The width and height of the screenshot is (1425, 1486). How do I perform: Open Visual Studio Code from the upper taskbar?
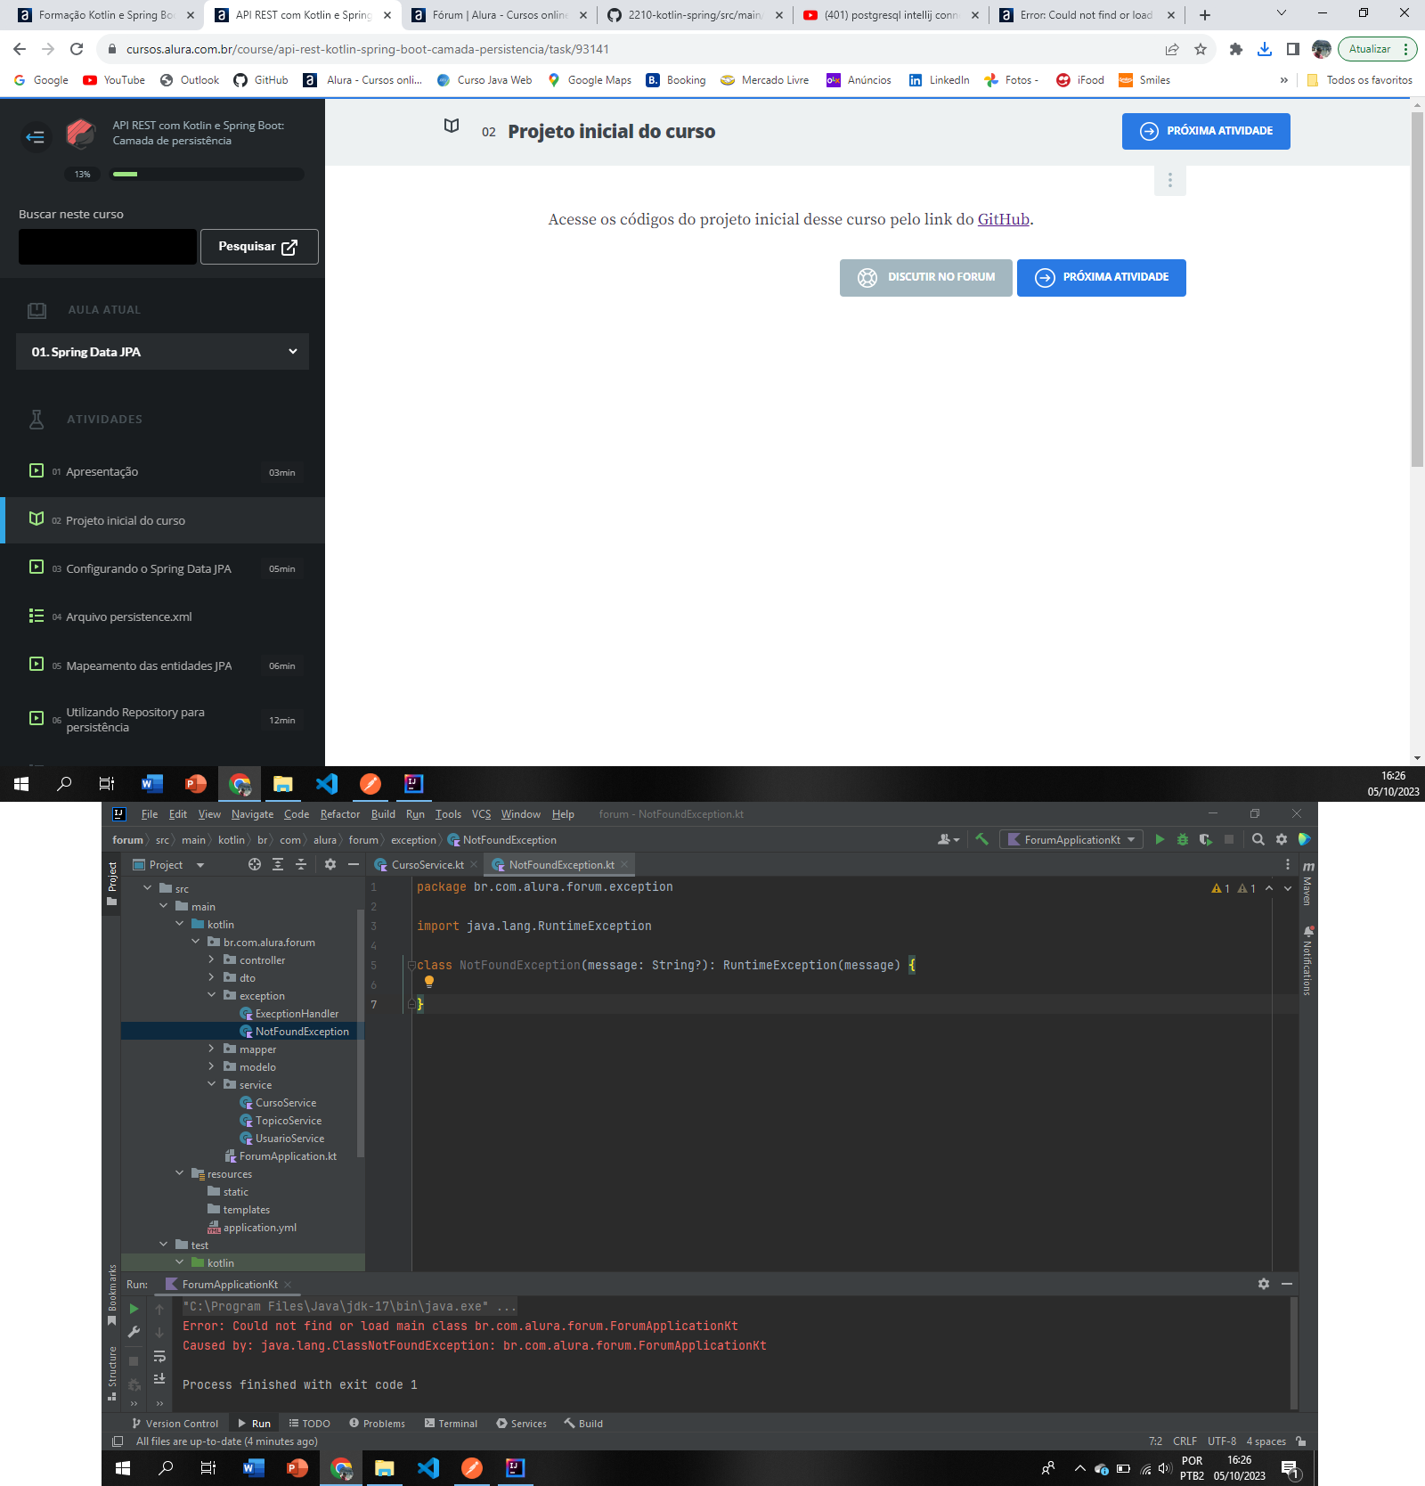[327, 783]
